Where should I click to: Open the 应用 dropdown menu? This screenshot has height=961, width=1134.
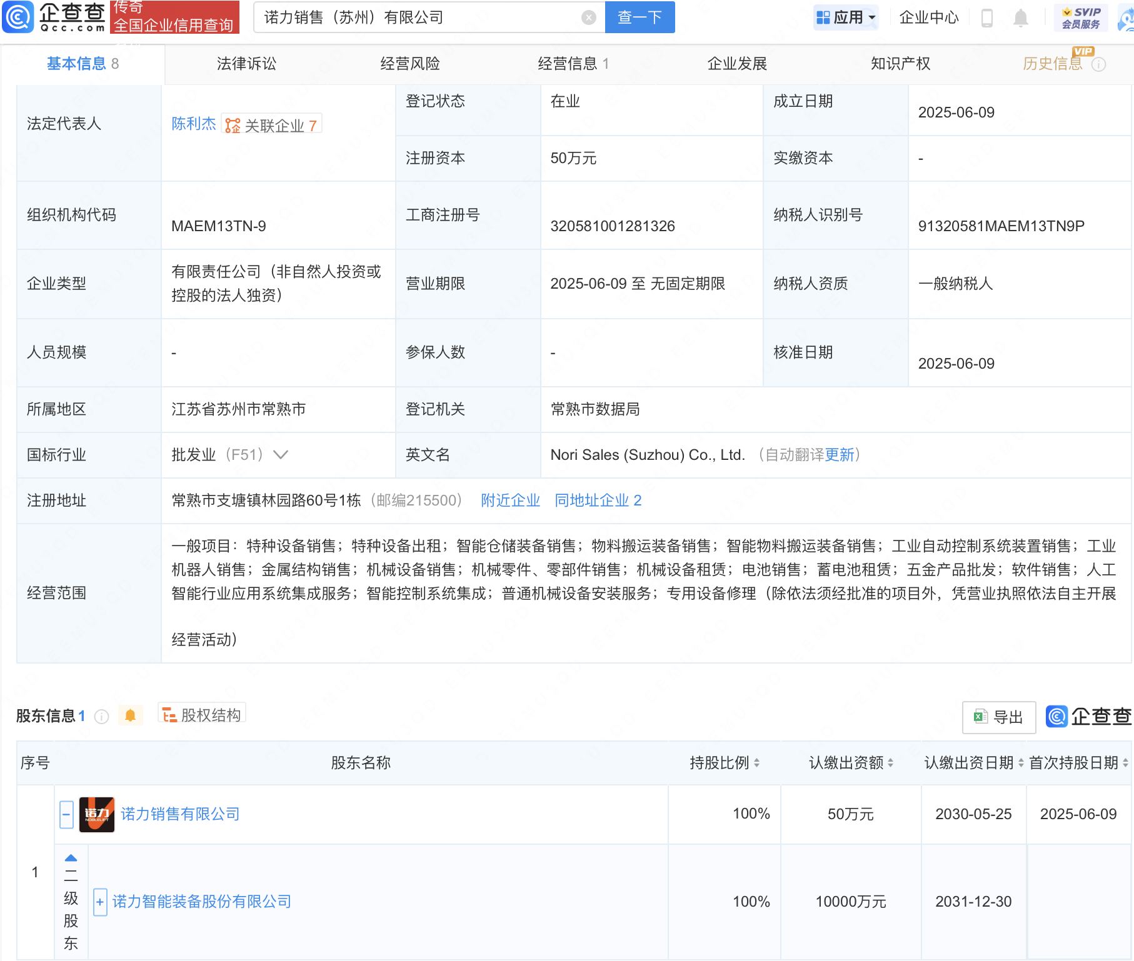click(846, 17)
